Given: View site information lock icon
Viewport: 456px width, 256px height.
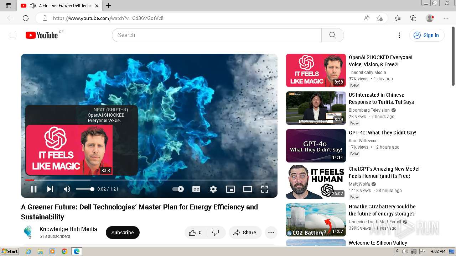Looking at the screenshot, I should (x=45, y=18).
